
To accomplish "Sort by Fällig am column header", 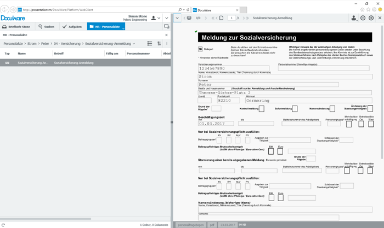I will pos(112,54).
